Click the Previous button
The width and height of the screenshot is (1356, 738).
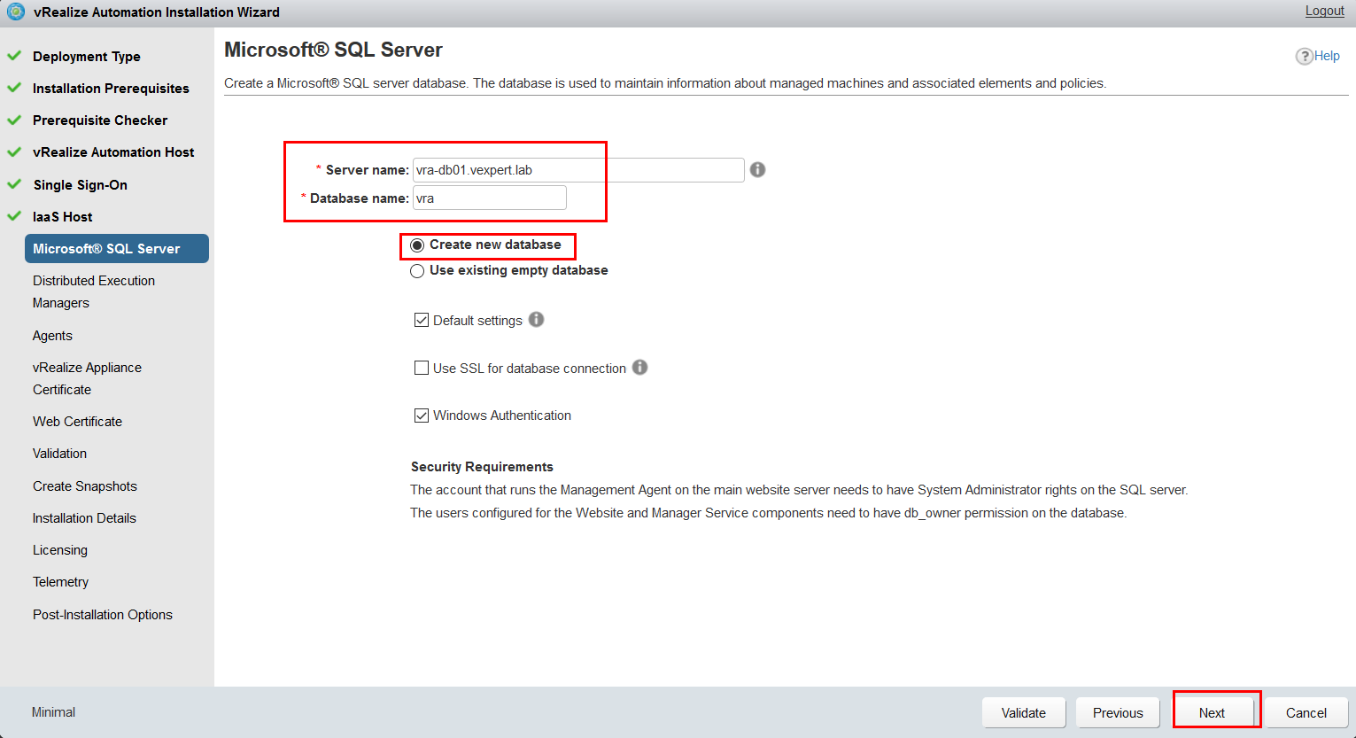tap(1118, 712)
